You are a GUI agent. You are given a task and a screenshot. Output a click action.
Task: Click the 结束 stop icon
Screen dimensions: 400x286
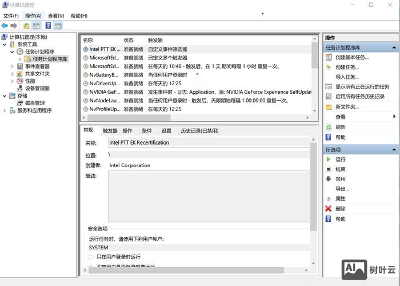pos(329,169)
